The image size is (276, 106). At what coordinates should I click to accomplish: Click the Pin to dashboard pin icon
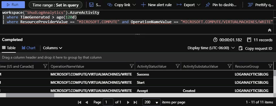[x=208, y=5]
